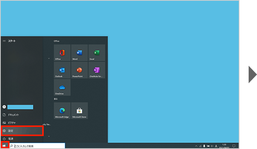Screen dimensions: 257x149
Task: Expand the Start hamburger menu
Action: pyautogui.click(x=4, y=41)
